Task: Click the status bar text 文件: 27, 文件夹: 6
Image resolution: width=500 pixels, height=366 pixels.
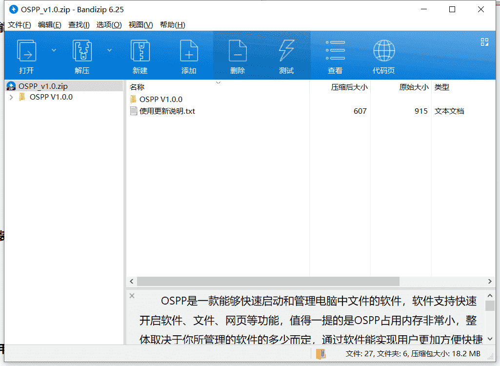Action: tap(377, 354)
